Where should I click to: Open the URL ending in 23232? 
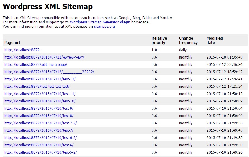tap(49, 72)
